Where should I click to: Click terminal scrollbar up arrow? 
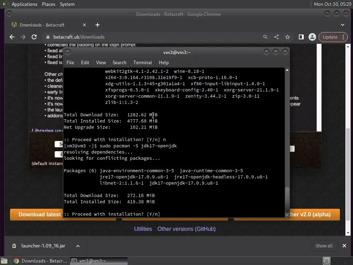[287, 70]
